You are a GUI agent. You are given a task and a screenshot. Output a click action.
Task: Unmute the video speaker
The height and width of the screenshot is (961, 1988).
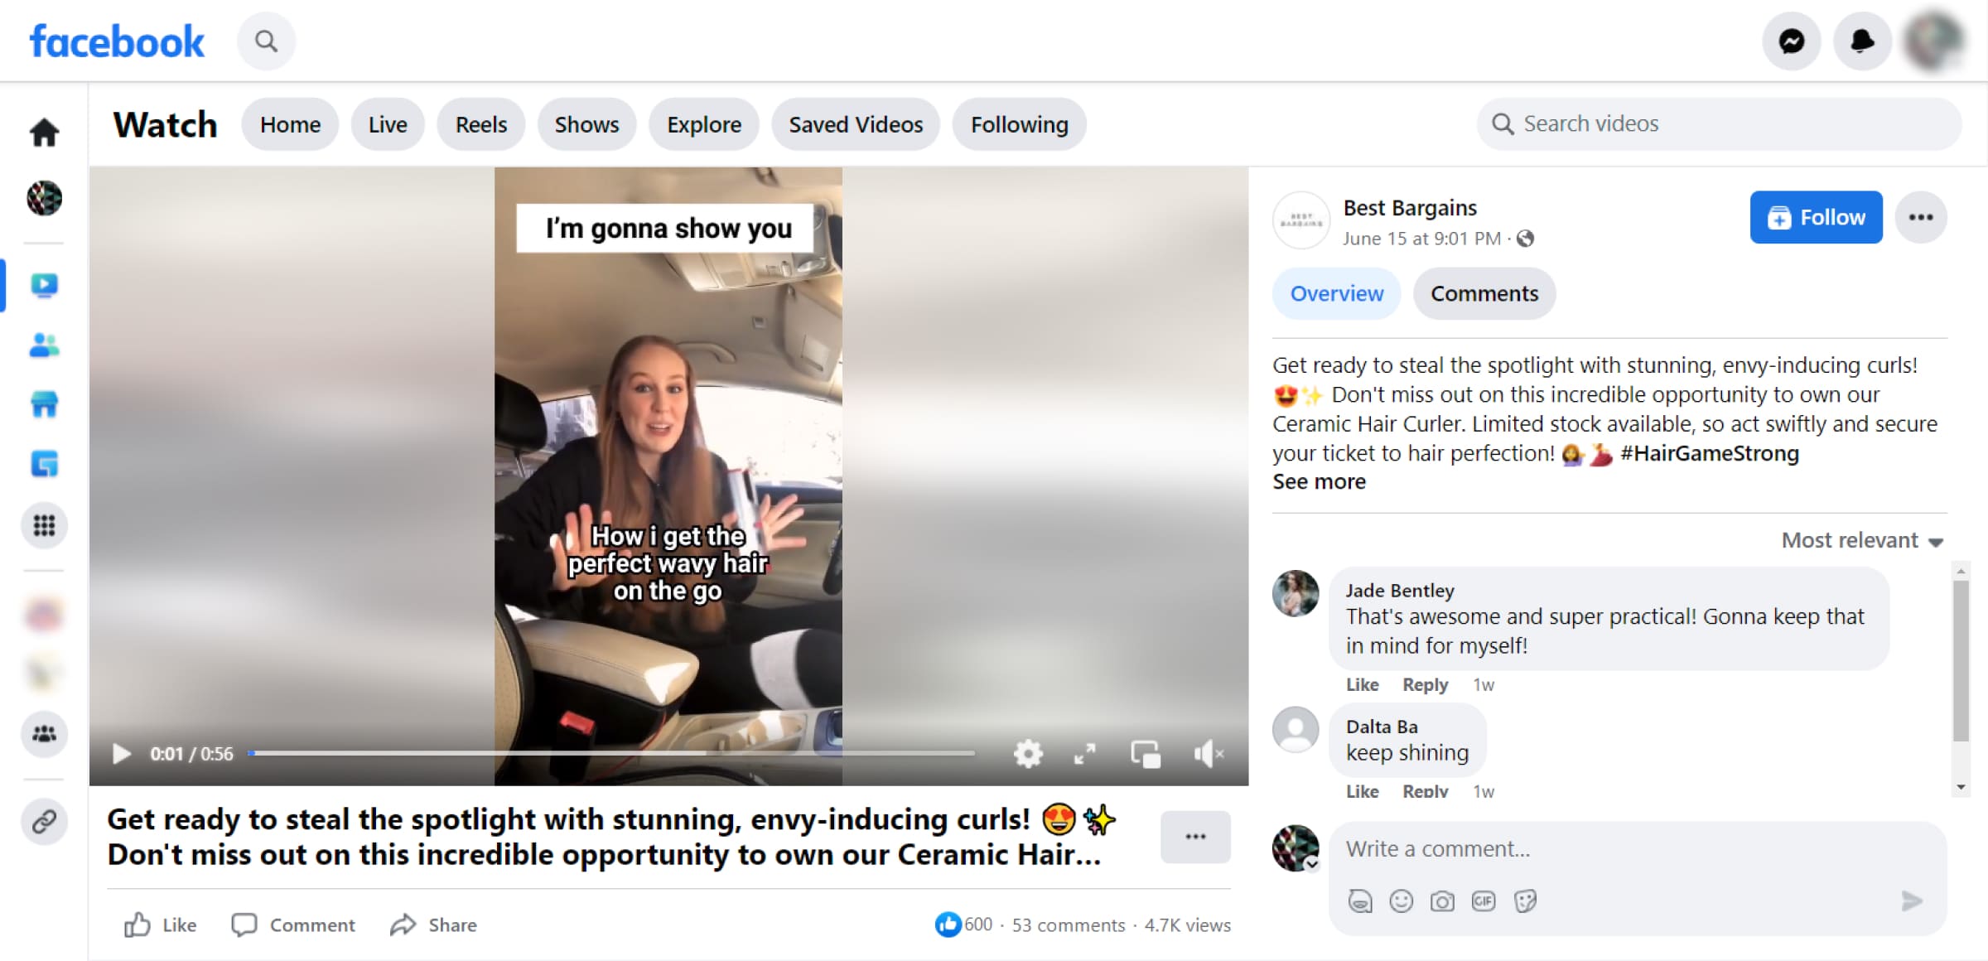(1209, 754)
